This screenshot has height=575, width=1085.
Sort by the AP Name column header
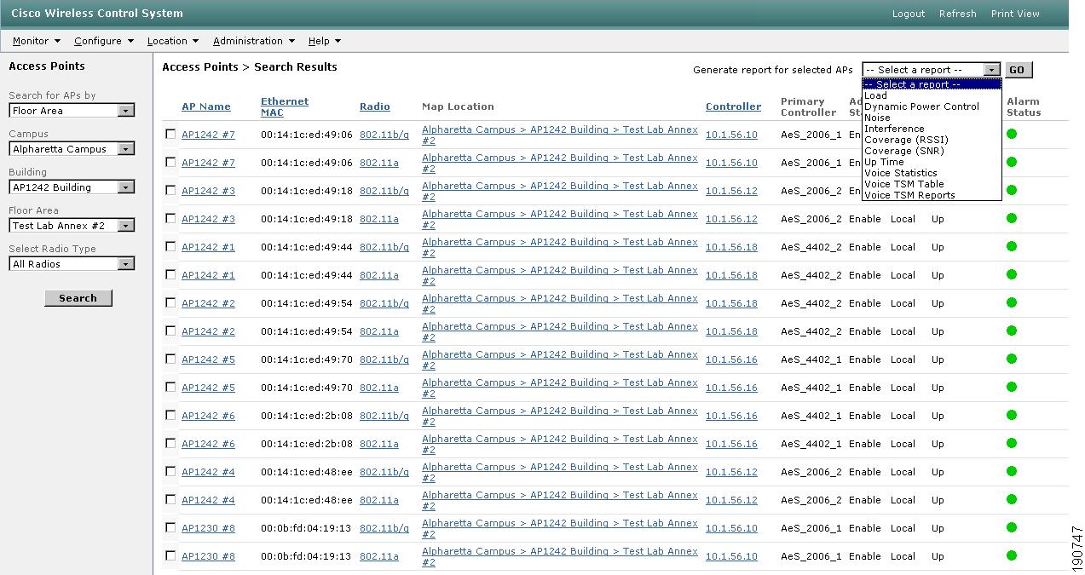(x=206, y=106)
